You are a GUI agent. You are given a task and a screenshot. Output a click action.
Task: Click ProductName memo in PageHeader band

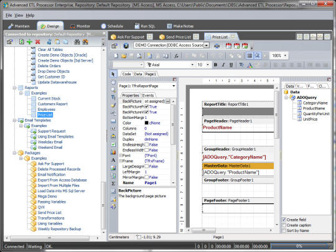pyautogui.click(x=217, y=128)
